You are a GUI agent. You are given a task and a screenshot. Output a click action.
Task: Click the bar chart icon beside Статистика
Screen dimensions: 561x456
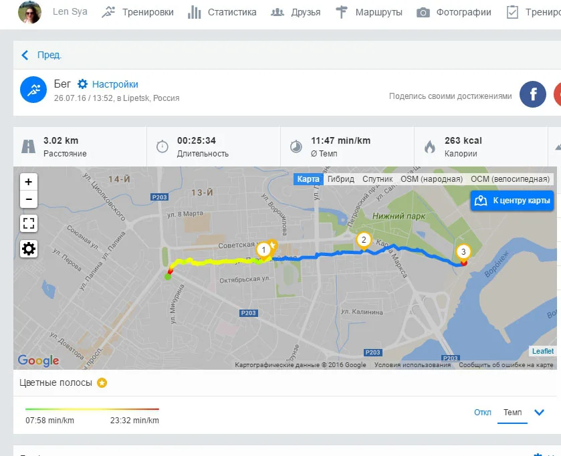coord(195,12)
